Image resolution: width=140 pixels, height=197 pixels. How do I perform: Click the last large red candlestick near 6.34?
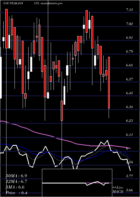(109, 82)
